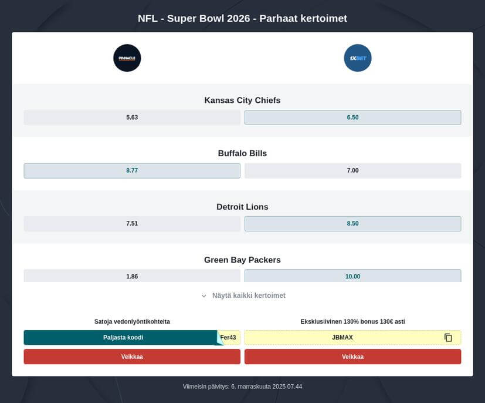485x403 pixels.
Task: Expand Näytä kaikki kertoimet to show all odds
Action: (247, 295)
